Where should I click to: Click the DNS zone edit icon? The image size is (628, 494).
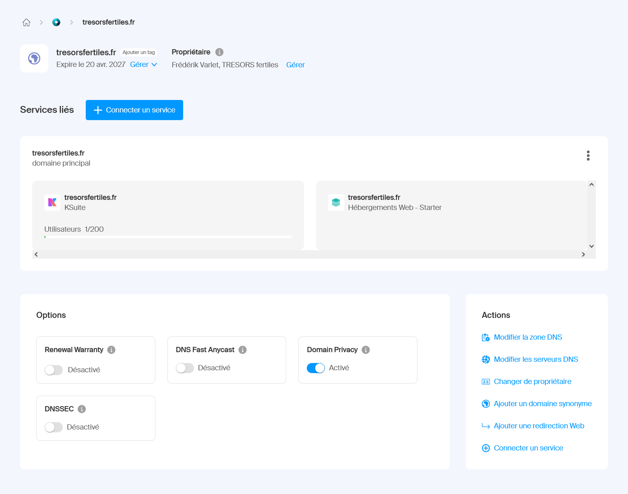pos(486,337)
